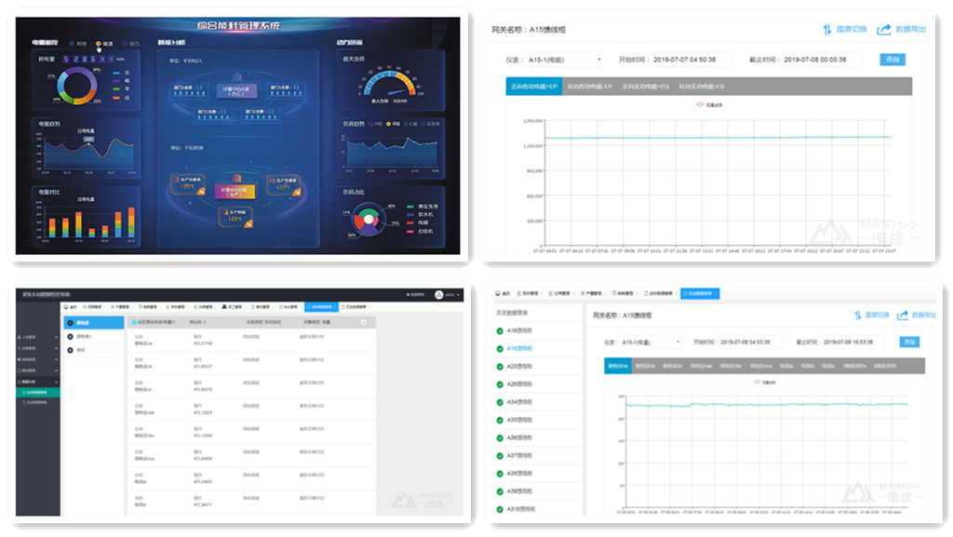Screen dimensions: 953x537
Task: Click start time field showing 2019-07-07 04:50:38
Action: pos(691,60)
